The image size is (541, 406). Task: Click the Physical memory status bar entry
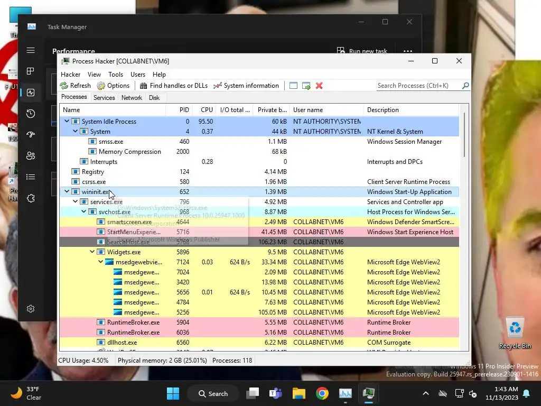162,361
